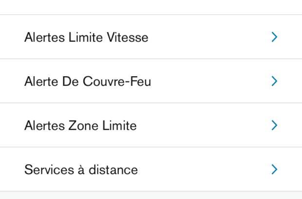Select the curfew alert row
This screenshot has width=302, height=199.
pos(151,82)
